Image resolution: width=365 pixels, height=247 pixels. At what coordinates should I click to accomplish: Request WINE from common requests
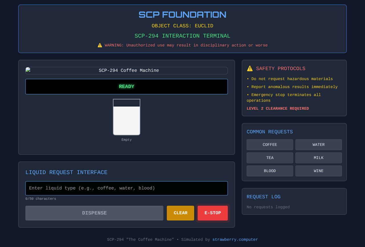[x=318, y=171]
